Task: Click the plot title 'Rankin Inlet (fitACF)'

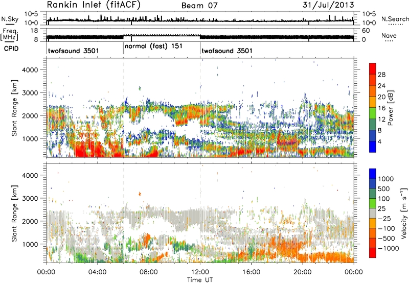Action: pos(94,5)
